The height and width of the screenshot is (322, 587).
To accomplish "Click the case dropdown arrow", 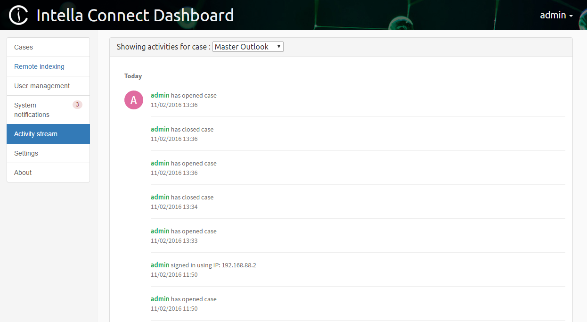I will coord(278,46).
